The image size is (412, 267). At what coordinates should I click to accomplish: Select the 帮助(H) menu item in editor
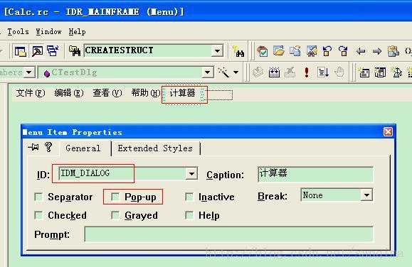tap(146, 93)
